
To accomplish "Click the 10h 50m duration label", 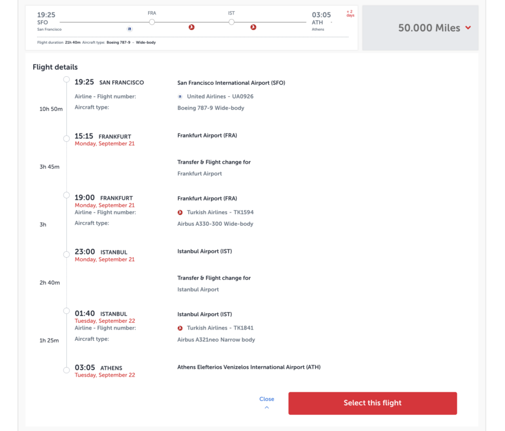I will (x=51, y=109).
